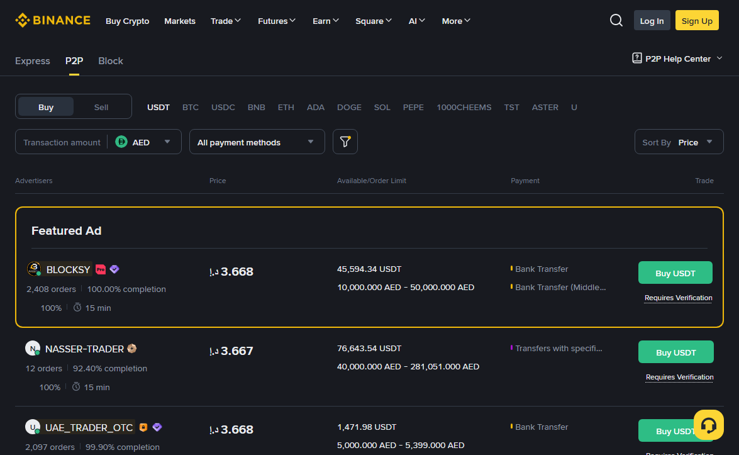Click the Sign Up button
The height and width of the screenshot is (455, 739).
point(697,20)
